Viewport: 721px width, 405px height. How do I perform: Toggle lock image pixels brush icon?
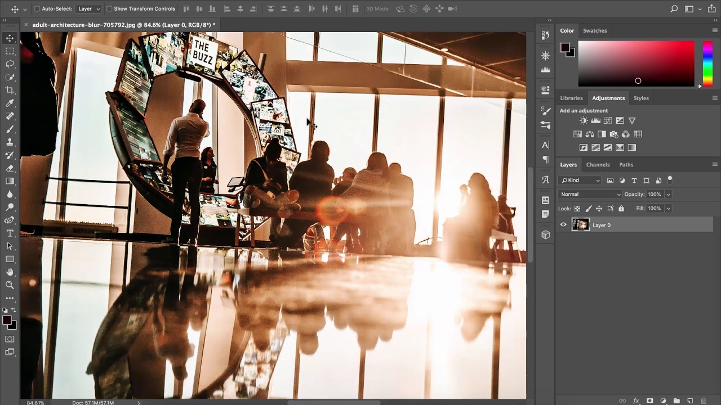tap(588, 208)
